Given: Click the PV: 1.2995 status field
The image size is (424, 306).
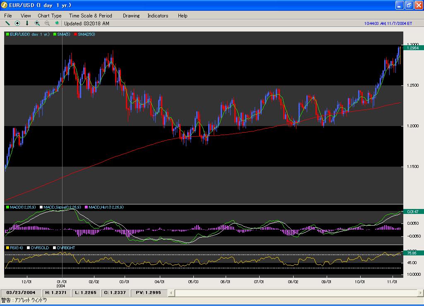Looking at the screenshot, I should click(149, 293).
